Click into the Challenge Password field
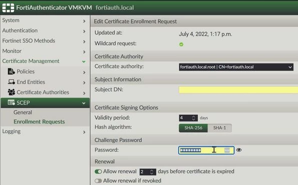Screen dimensions: 298x185 (206, 150)
